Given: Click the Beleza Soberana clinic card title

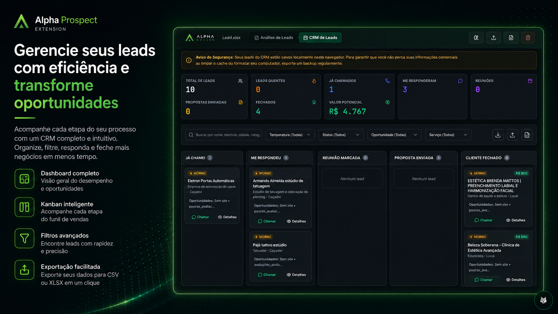Looking at the screenshot, I should (x=494, y=248).
